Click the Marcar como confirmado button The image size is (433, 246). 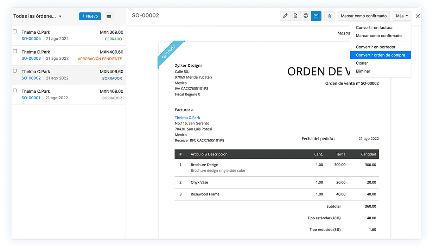point(363,16)
